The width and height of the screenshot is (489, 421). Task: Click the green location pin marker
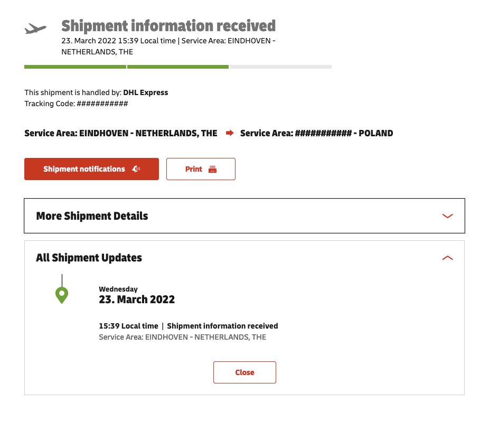coord(62,295)
